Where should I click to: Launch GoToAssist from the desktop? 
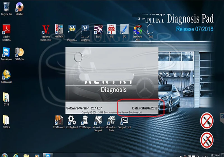pyautogui.click(x=6, y=76)
